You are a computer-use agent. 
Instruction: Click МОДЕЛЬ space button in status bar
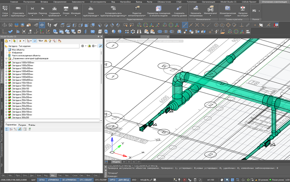145,180
